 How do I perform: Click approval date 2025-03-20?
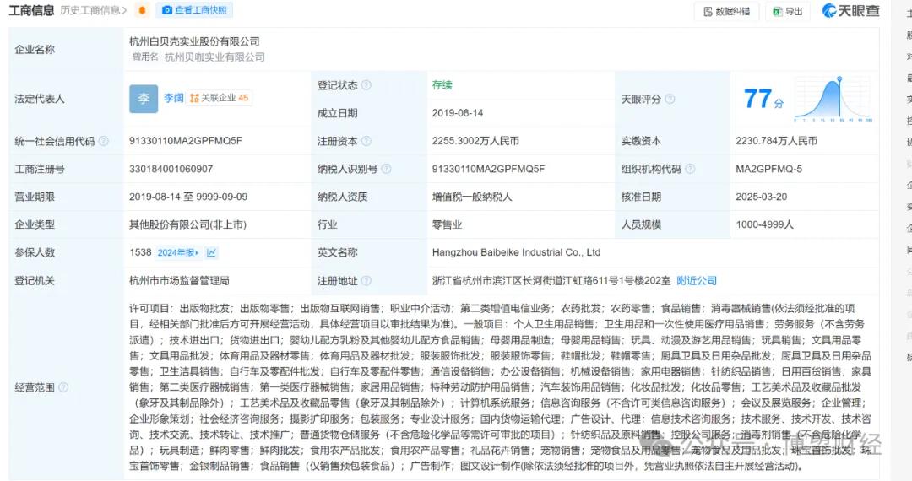[762, 197]
